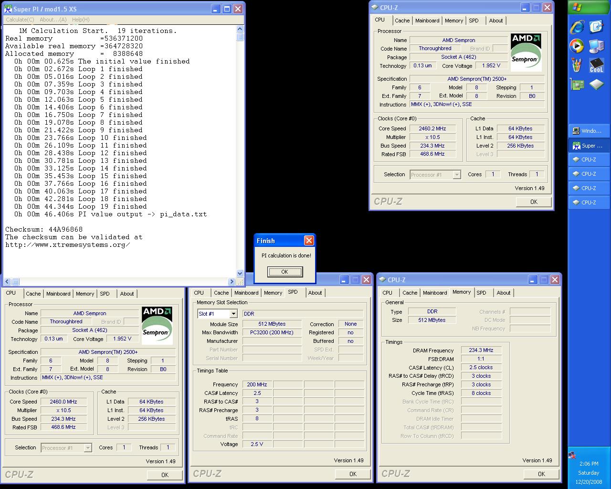The image size is (611, 489).
Task: Open Memory tab in CPU-Z showing 2460.0 MHz
Action: pyautogui.click(x=85, y=294)
